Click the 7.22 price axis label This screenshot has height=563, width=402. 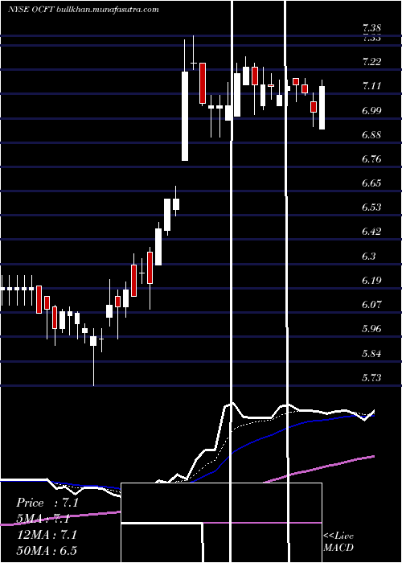371,62
